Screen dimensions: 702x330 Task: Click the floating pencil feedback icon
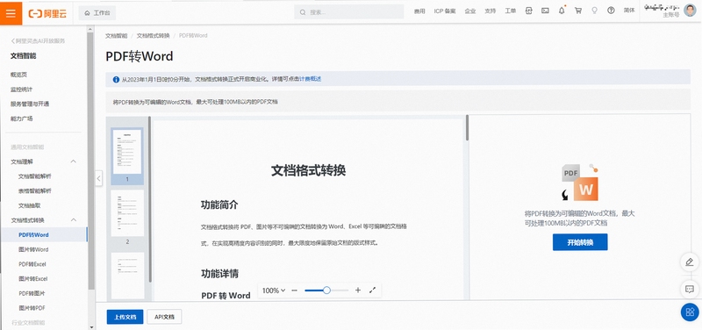tap(690, 262)
